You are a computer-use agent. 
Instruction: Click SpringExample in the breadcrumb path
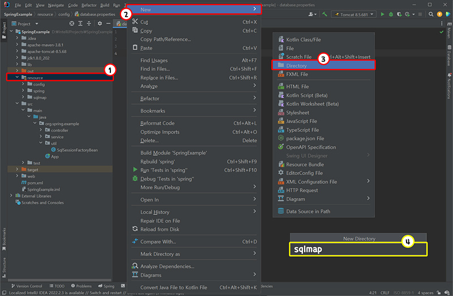click(18, 14)
